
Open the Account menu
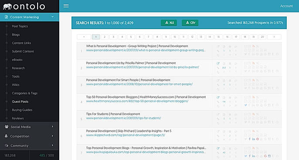tap(286, 6)
